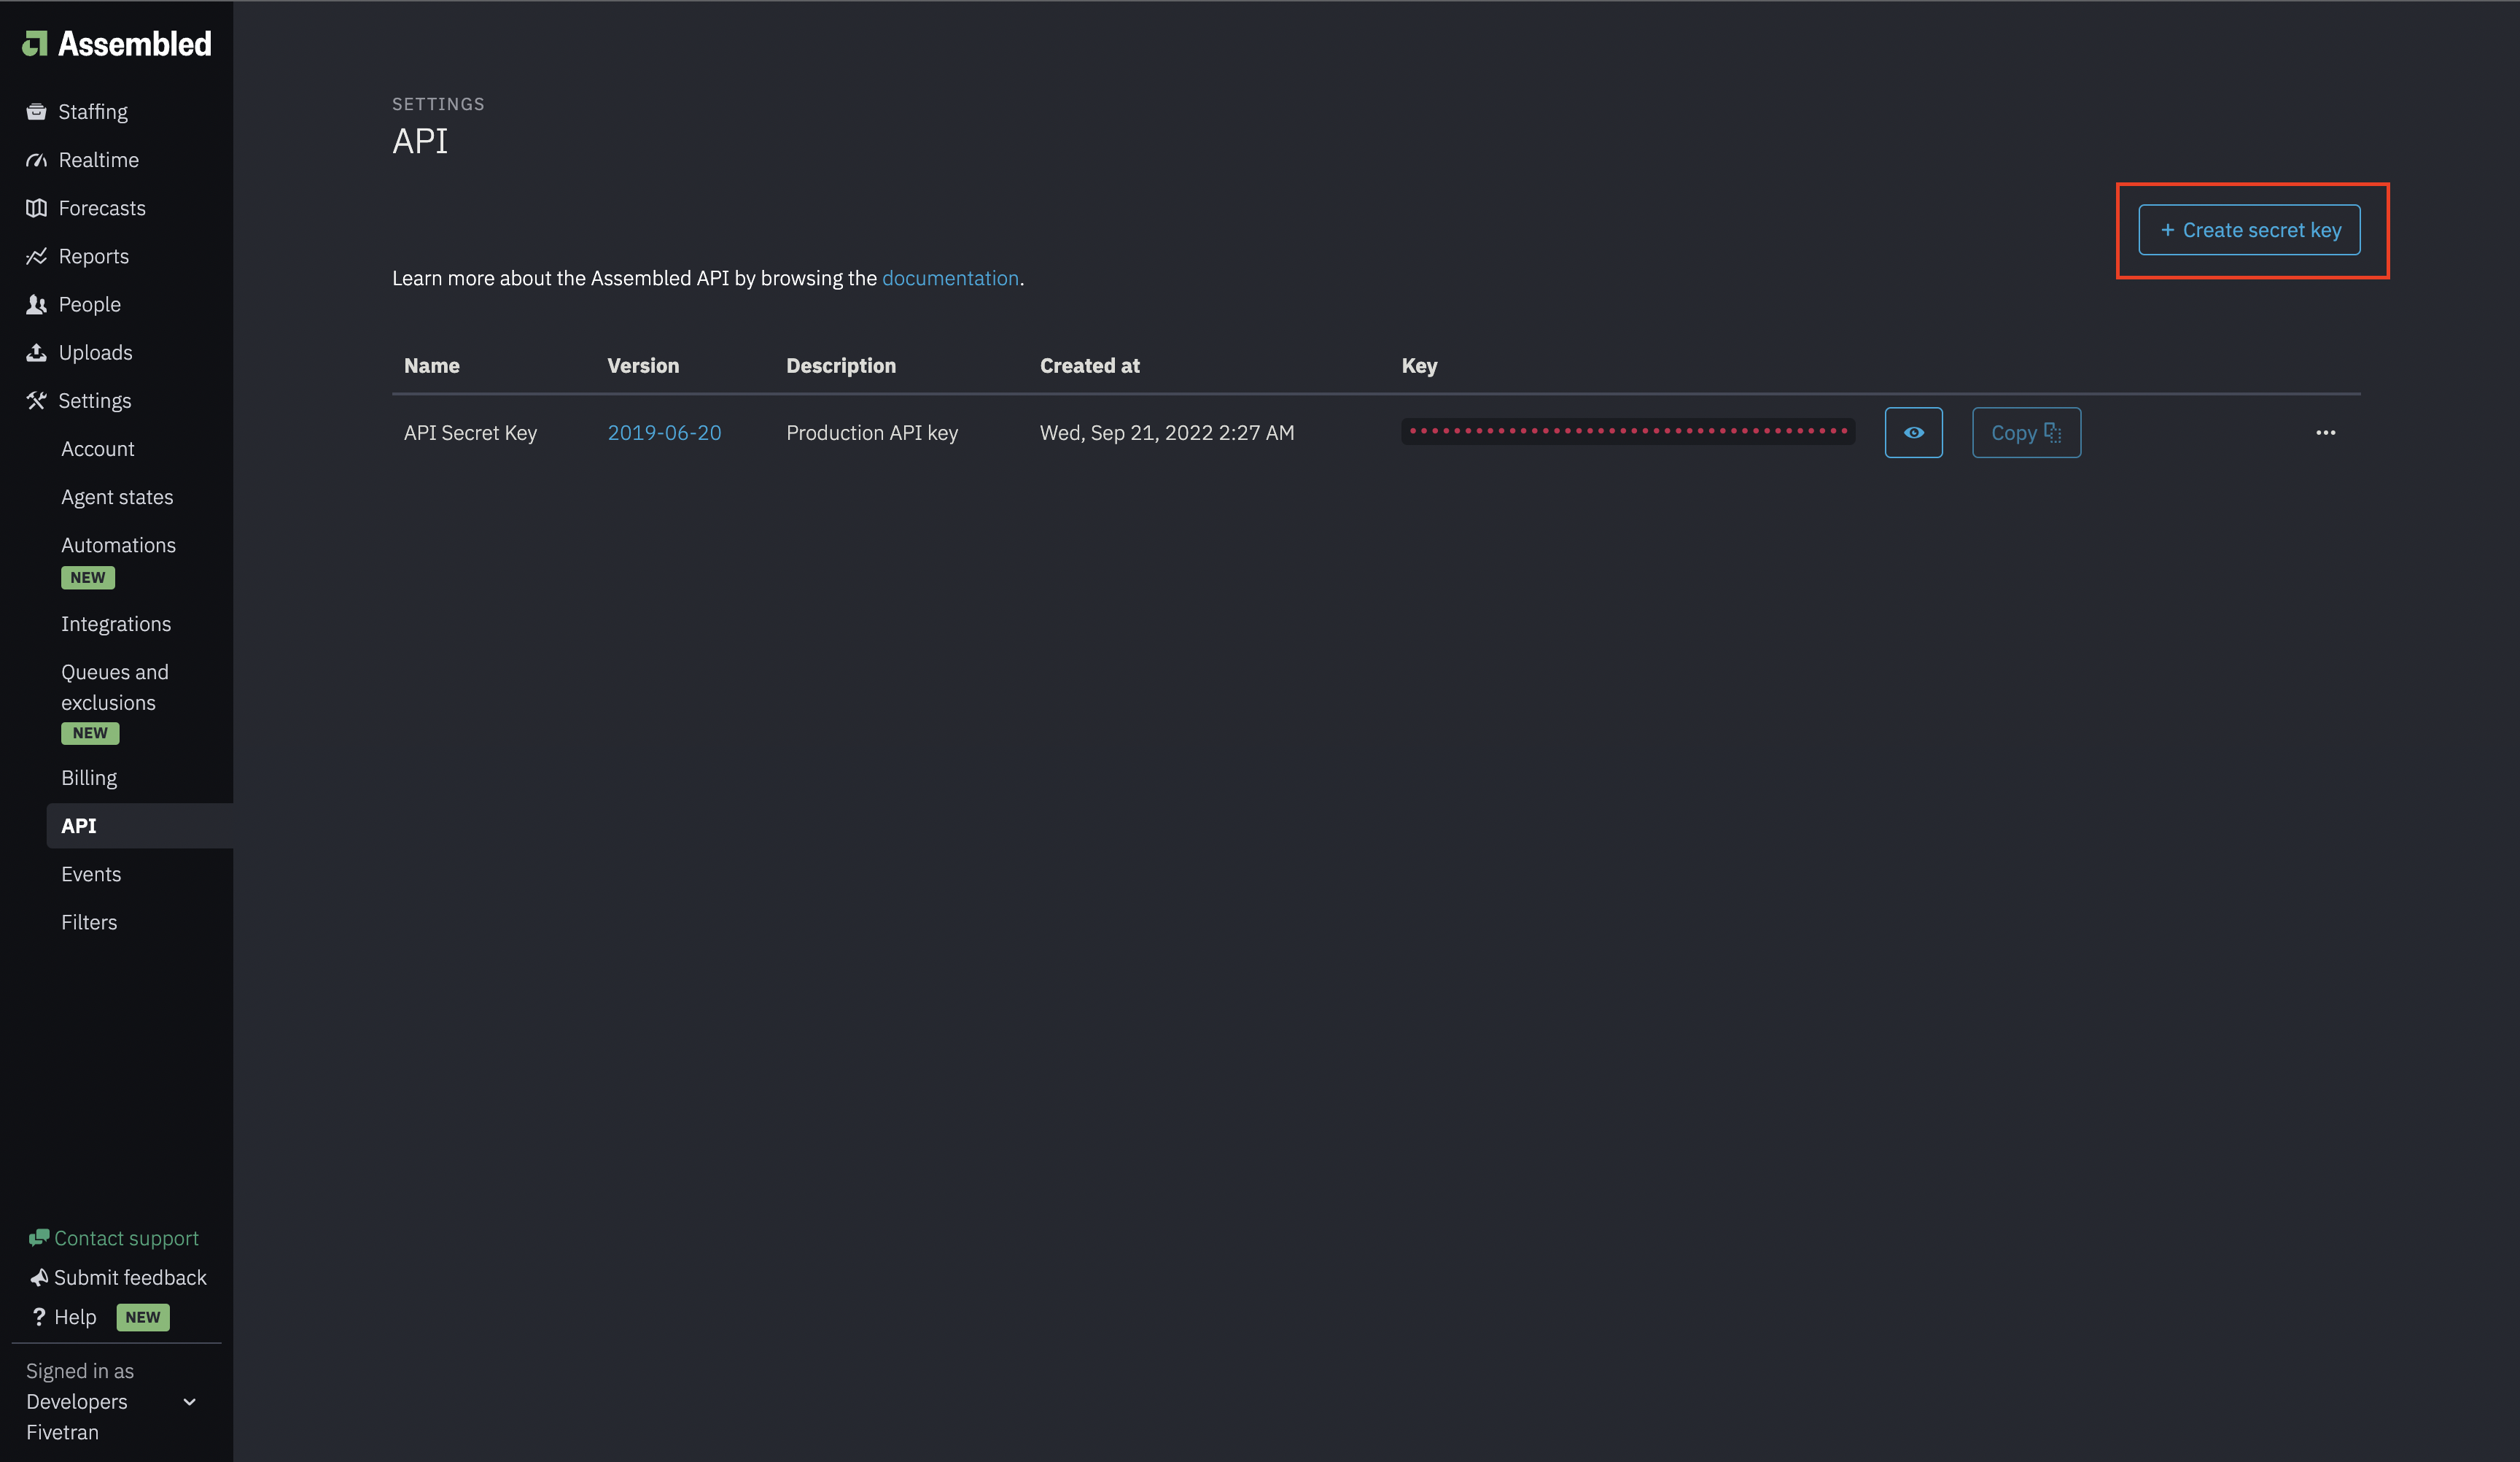Toggle visibility of API Secret Key

click(x=1913, y=432)
